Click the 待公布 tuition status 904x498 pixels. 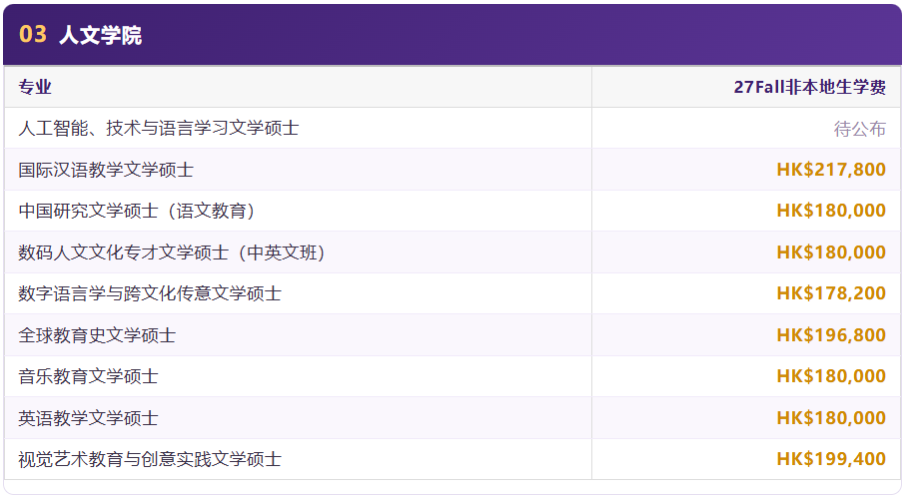(860, 129)
